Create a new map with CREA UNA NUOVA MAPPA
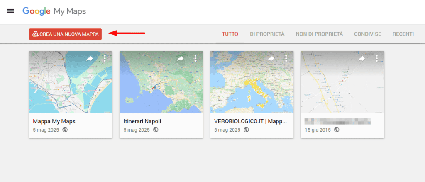The image size is (425, 182). [65, 34]
